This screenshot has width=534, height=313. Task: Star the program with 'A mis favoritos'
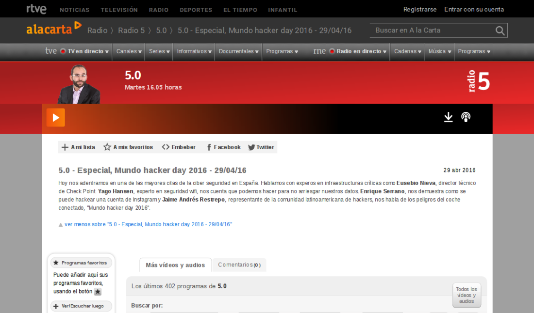pyautogui.click(x=128, y=147)
